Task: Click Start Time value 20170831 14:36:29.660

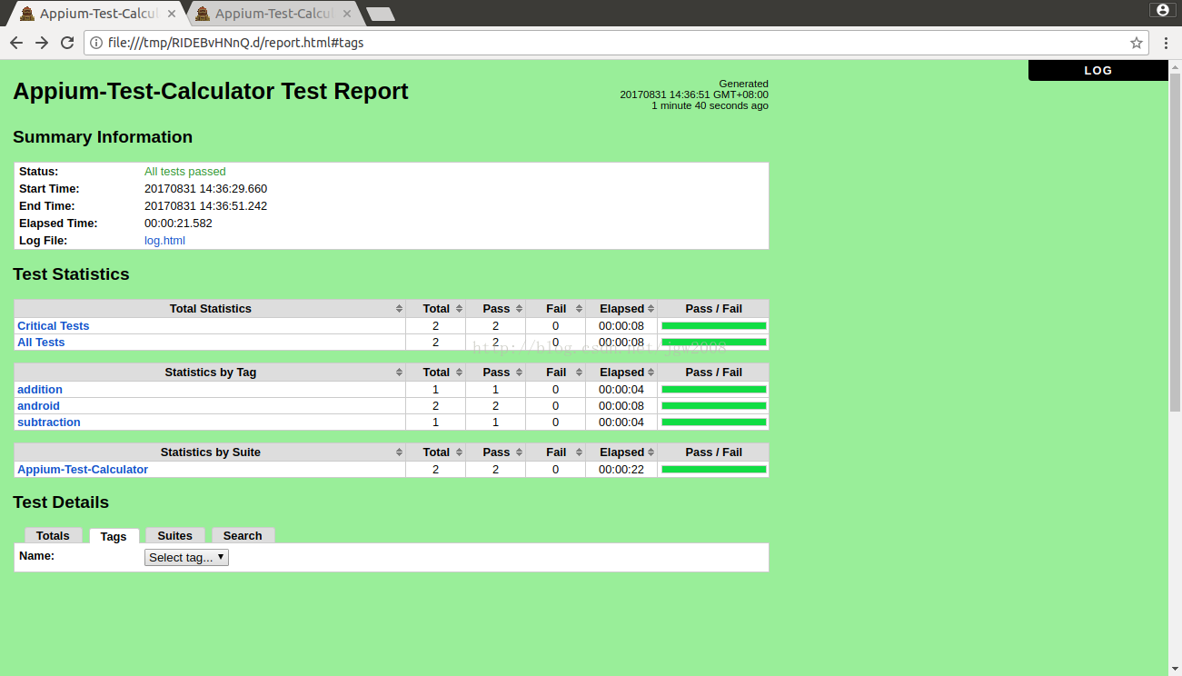Action: [205, 189]
